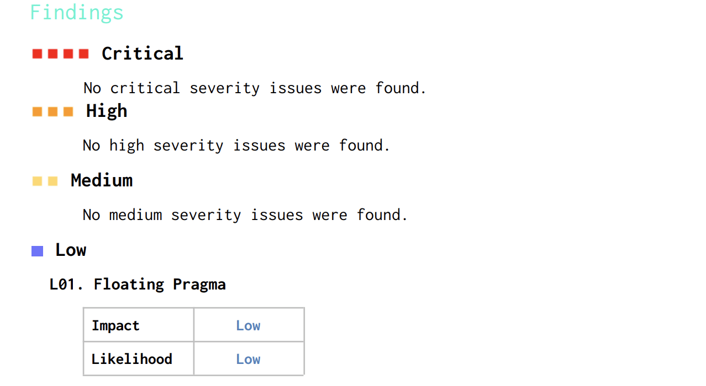This screenshot has height=386, width=706.
Task: Click the Medium severity heading
Action: [102, 180]
